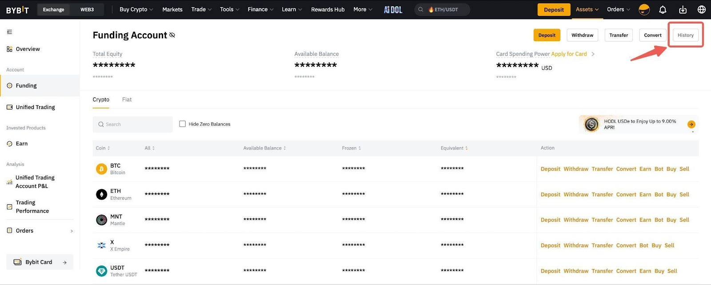Enable Hide Zero Balances checkbox
This screenshot has width=711, height=285.
tap(182, 124)
